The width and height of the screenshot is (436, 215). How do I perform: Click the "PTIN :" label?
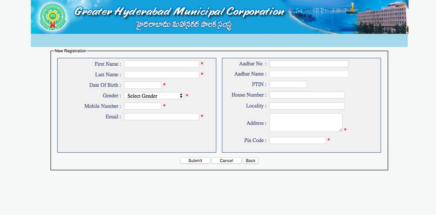(x=259, y=84)
